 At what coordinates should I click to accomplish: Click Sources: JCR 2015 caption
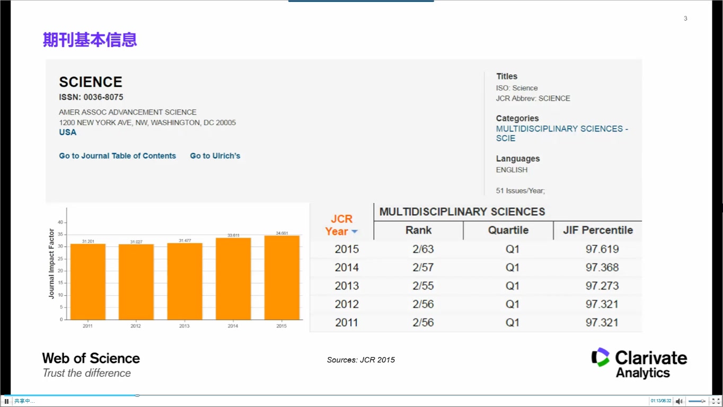point(361,360)
